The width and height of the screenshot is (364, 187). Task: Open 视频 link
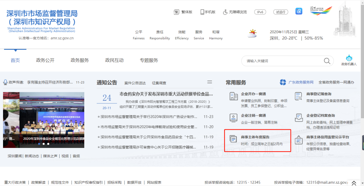click(65, 156)
